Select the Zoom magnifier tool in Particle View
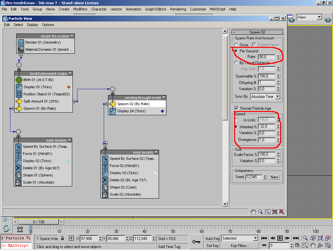This screenshot has height=250, width=333. pos(260,212)
